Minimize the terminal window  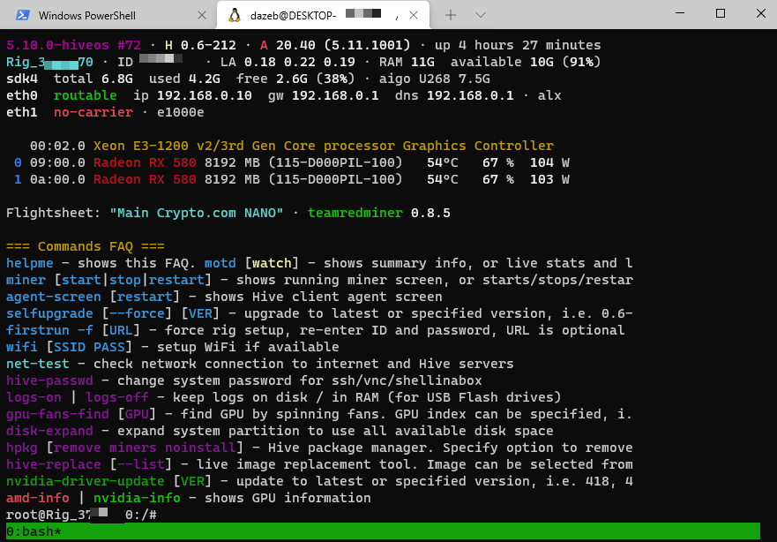click(x=680, y=13)
